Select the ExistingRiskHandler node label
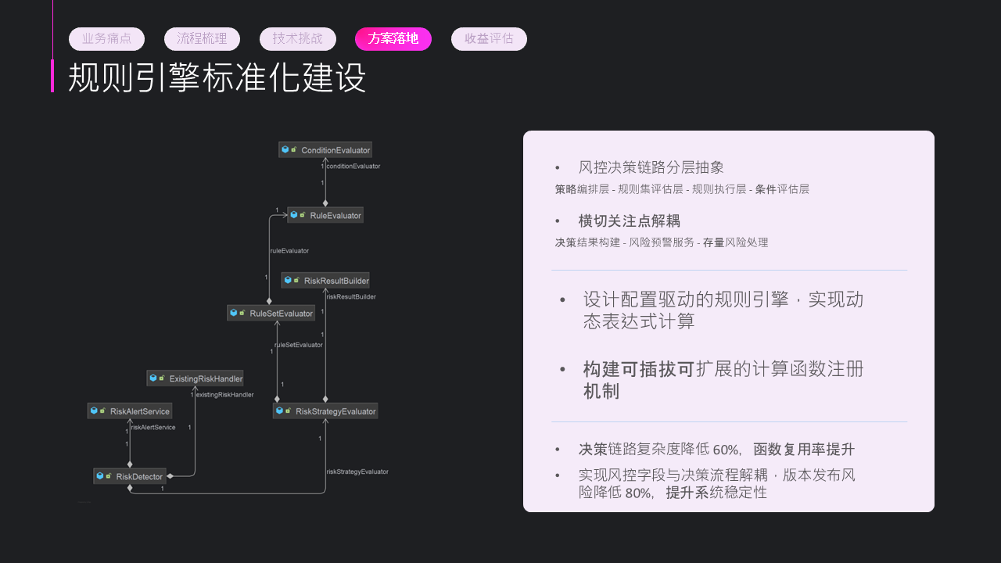 tap(206, 378)
